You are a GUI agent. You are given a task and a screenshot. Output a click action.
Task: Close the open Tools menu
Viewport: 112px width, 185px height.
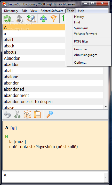[x=70, y=11]
